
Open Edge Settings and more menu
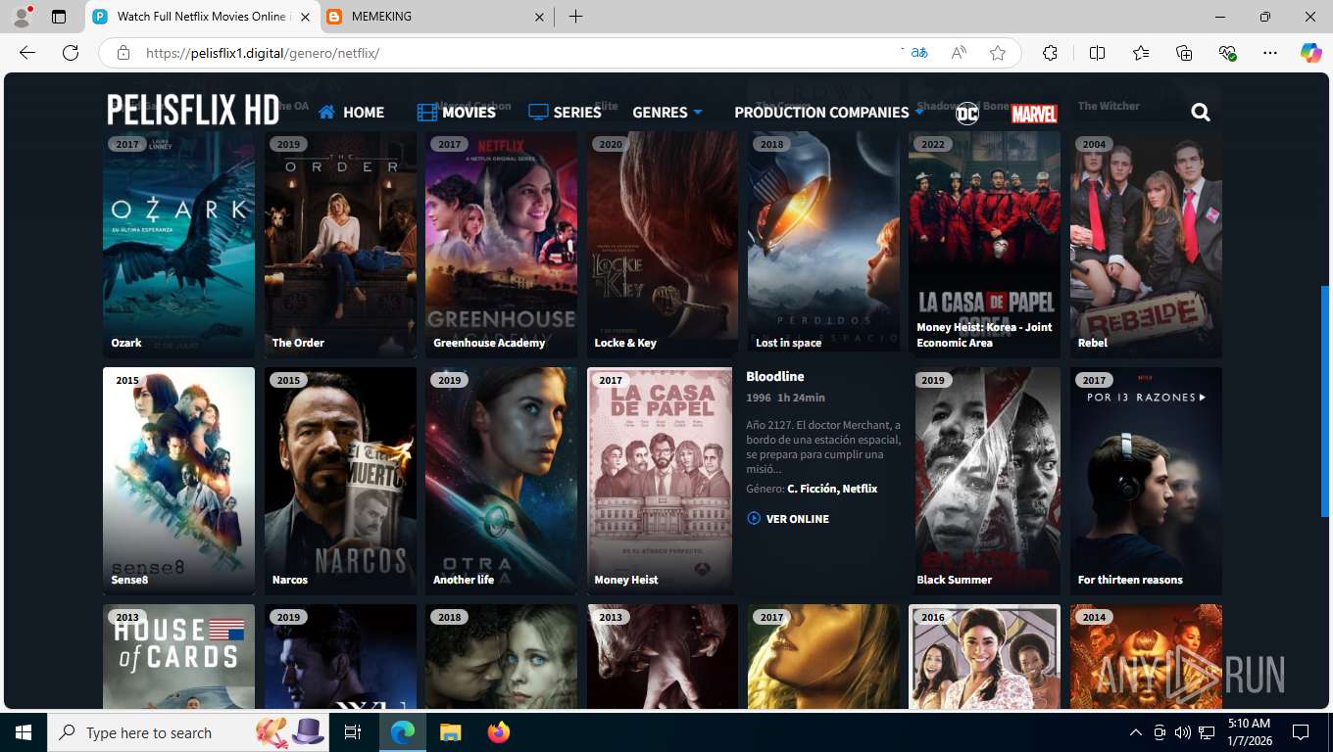[x=1270, y=53]
